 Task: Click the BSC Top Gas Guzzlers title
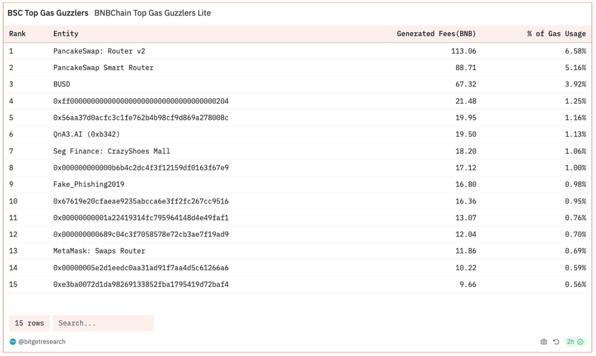pos(48,13)
